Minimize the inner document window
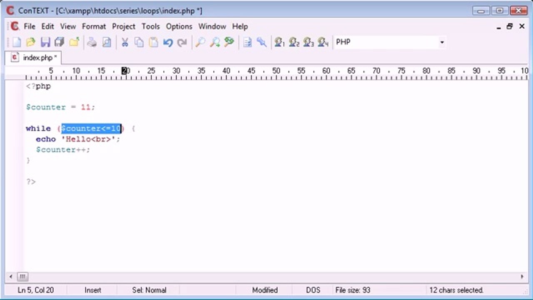This screenshot has width=533, height=300. (499, 27)
